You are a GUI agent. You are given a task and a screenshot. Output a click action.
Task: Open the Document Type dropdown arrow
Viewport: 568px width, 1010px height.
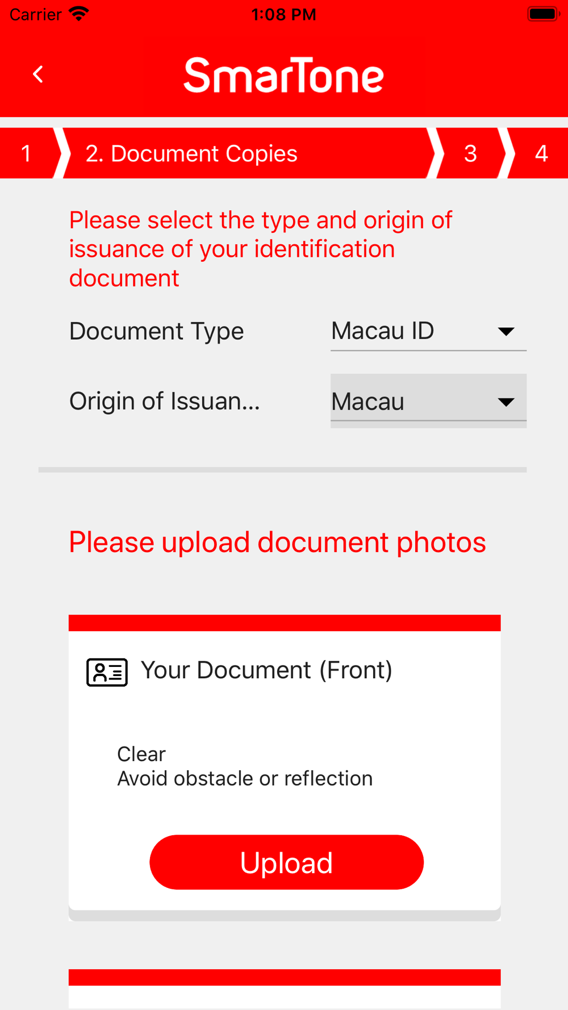tap(506, 331)
